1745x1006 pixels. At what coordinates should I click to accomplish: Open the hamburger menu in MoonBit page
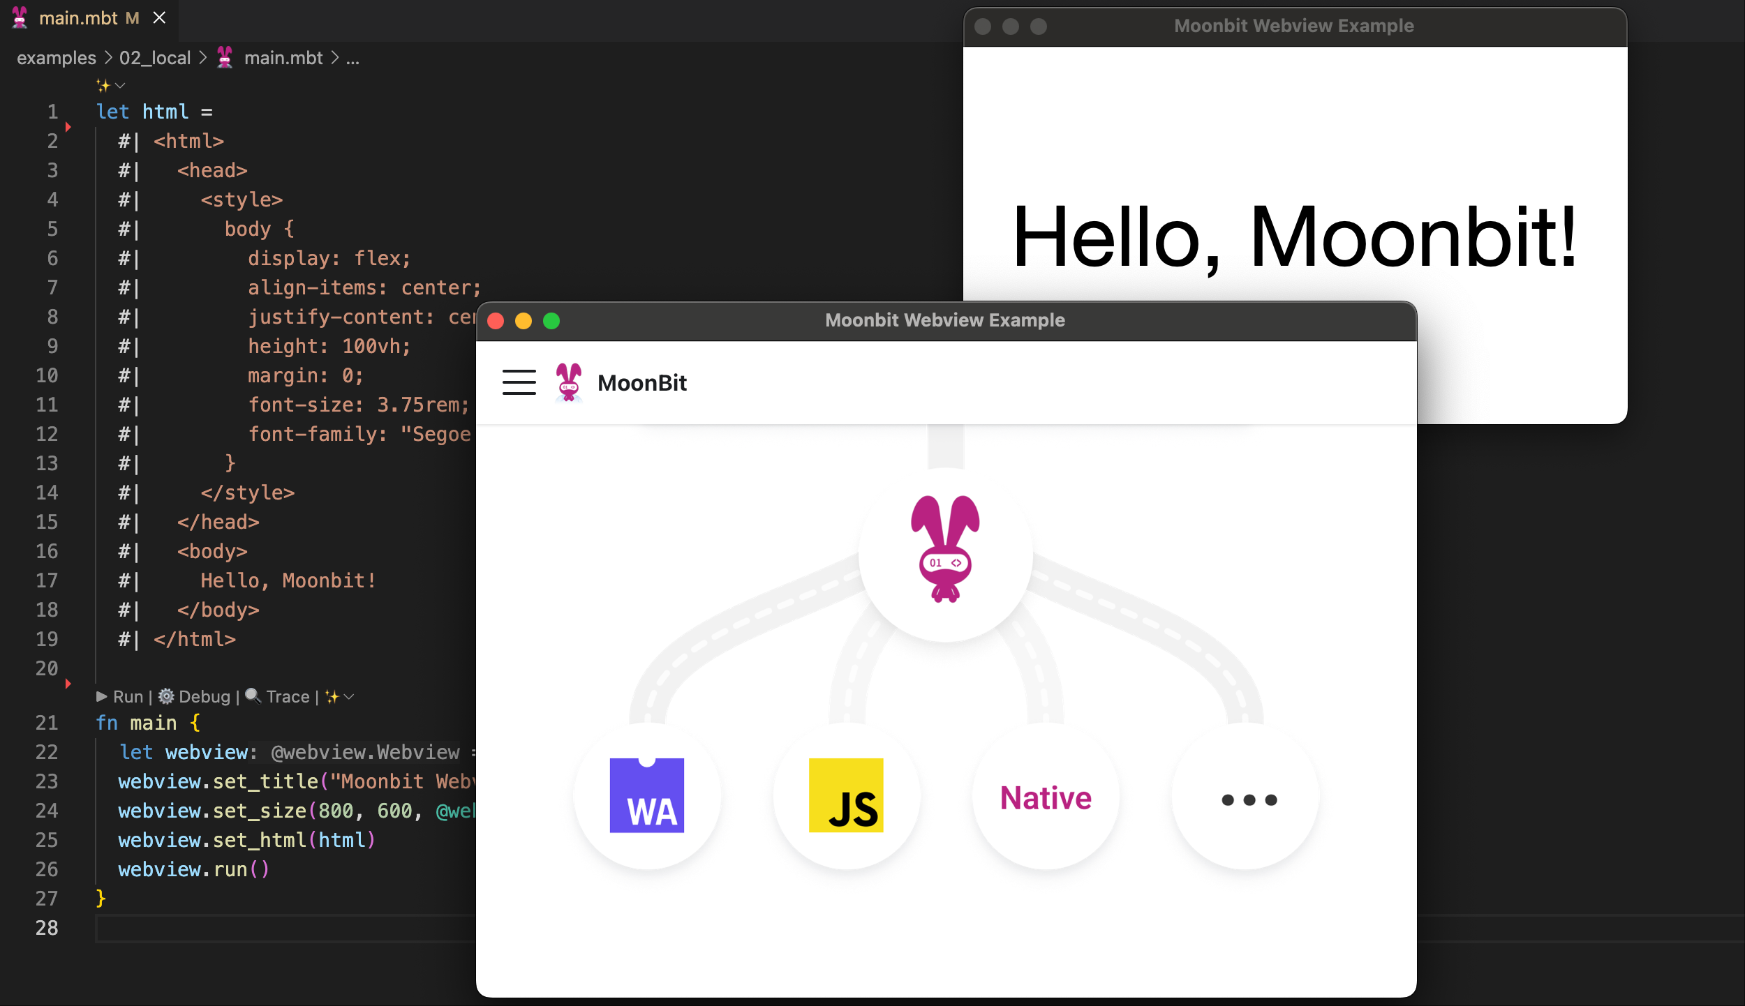pyautogui.click(x=519, y=382)
